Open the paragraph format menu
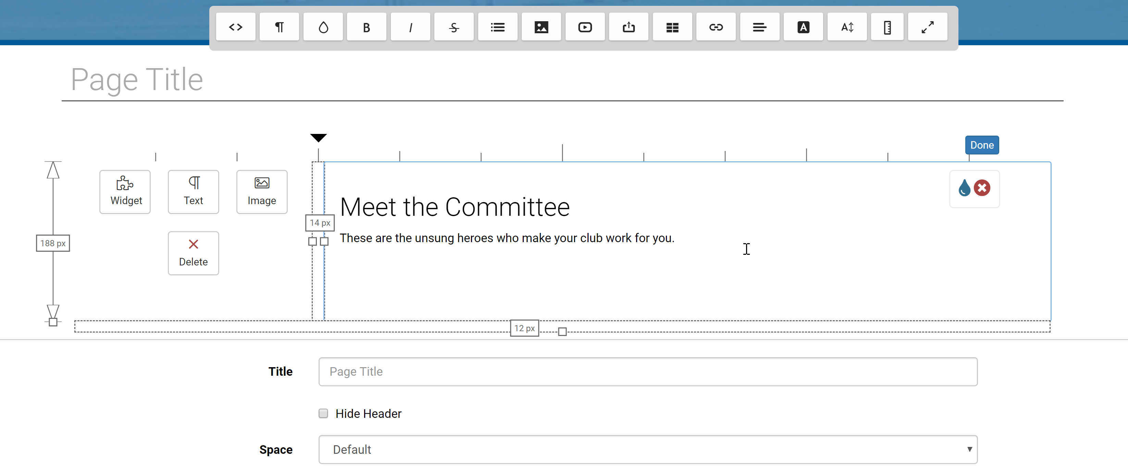This screenshot has width=1128, height=474. [280, 27]
